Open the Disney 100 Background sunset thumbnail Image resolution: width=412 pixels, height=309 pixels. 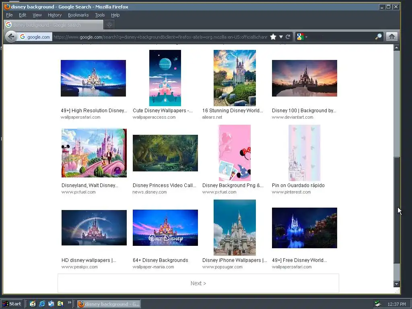coord(305,78)
